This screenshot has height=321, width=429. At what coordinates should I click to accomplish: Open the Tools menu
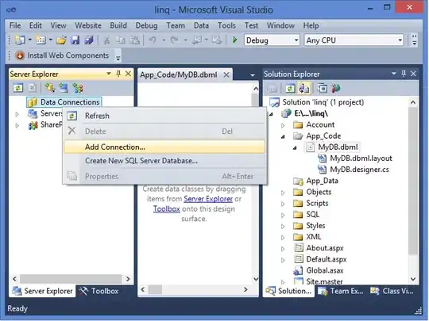pyautogui.click(x=226, y=25)
